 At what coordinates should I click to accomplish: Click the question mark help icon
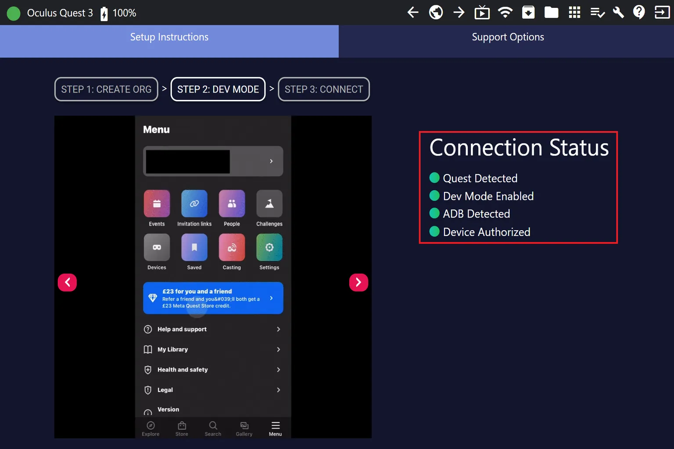tap(639, 12)
